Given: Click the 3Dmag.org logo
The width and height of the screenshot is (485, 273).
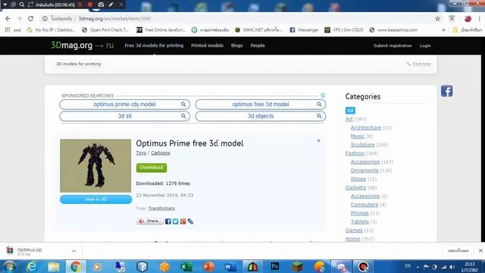Looking at the screenshot, I should 71,45.
